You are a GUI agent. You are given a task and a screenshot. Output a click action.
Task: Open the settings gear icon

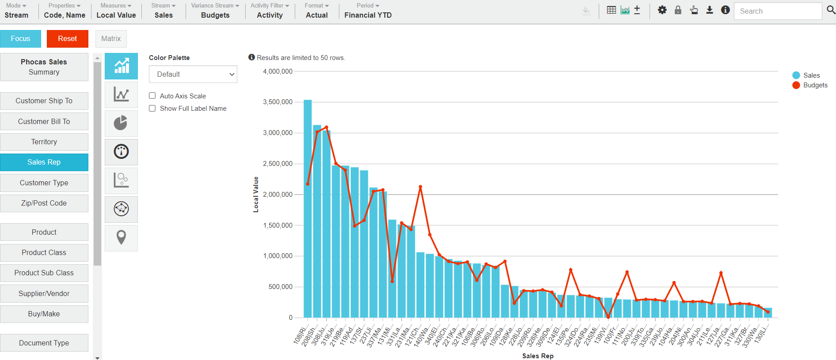point(662,10)
